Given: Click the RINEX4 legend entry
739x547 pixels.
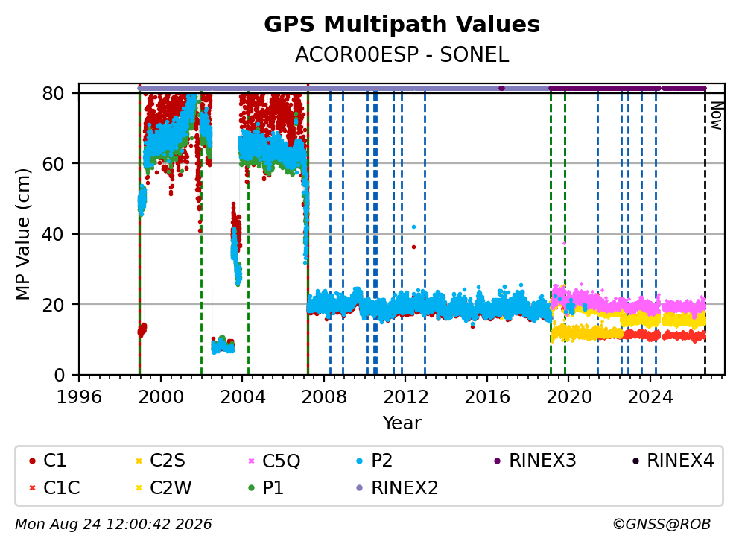Looking at the screenshot, I should 675,461.
